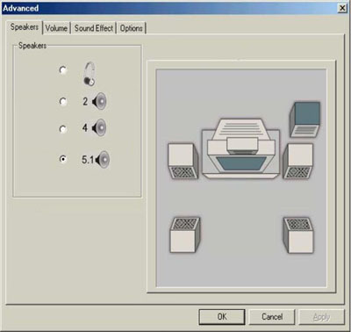
Task: Click the 4-speaker icon
Action: pyautogui.click(x=99, y=127)
